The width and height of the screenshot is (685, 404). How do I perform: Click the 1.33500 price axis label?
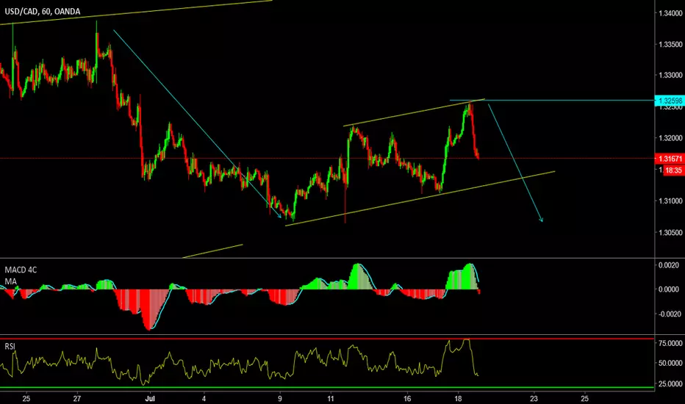(670, 45)
